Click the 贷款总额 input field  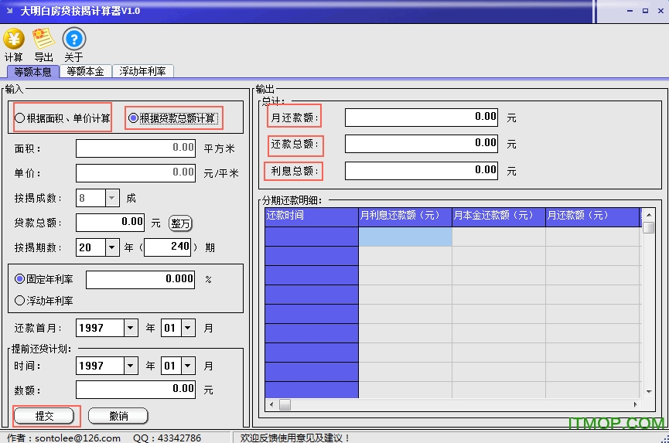click(x=111, y=223)
